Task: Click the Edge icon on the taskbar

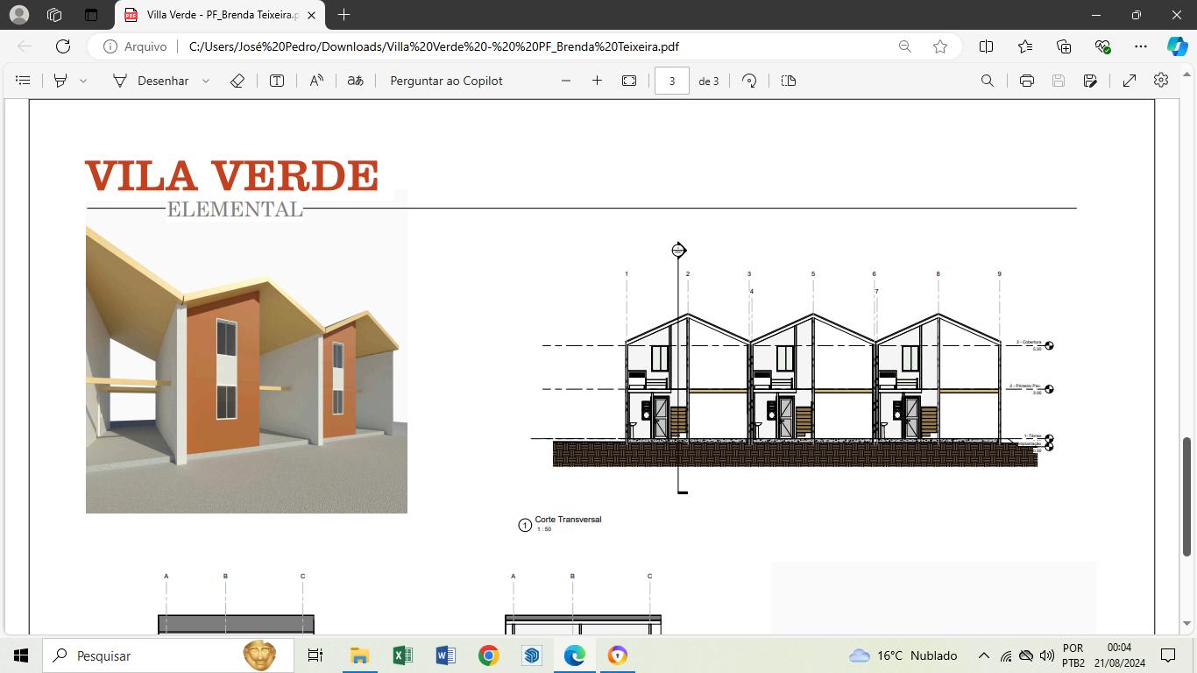Action: coord(574,655)
